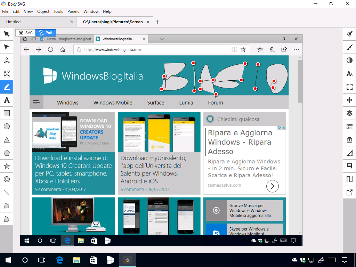The image size is (356, 267).
Task: Click Lumia in the embedded blog navigation
Action: click(186, 103)
